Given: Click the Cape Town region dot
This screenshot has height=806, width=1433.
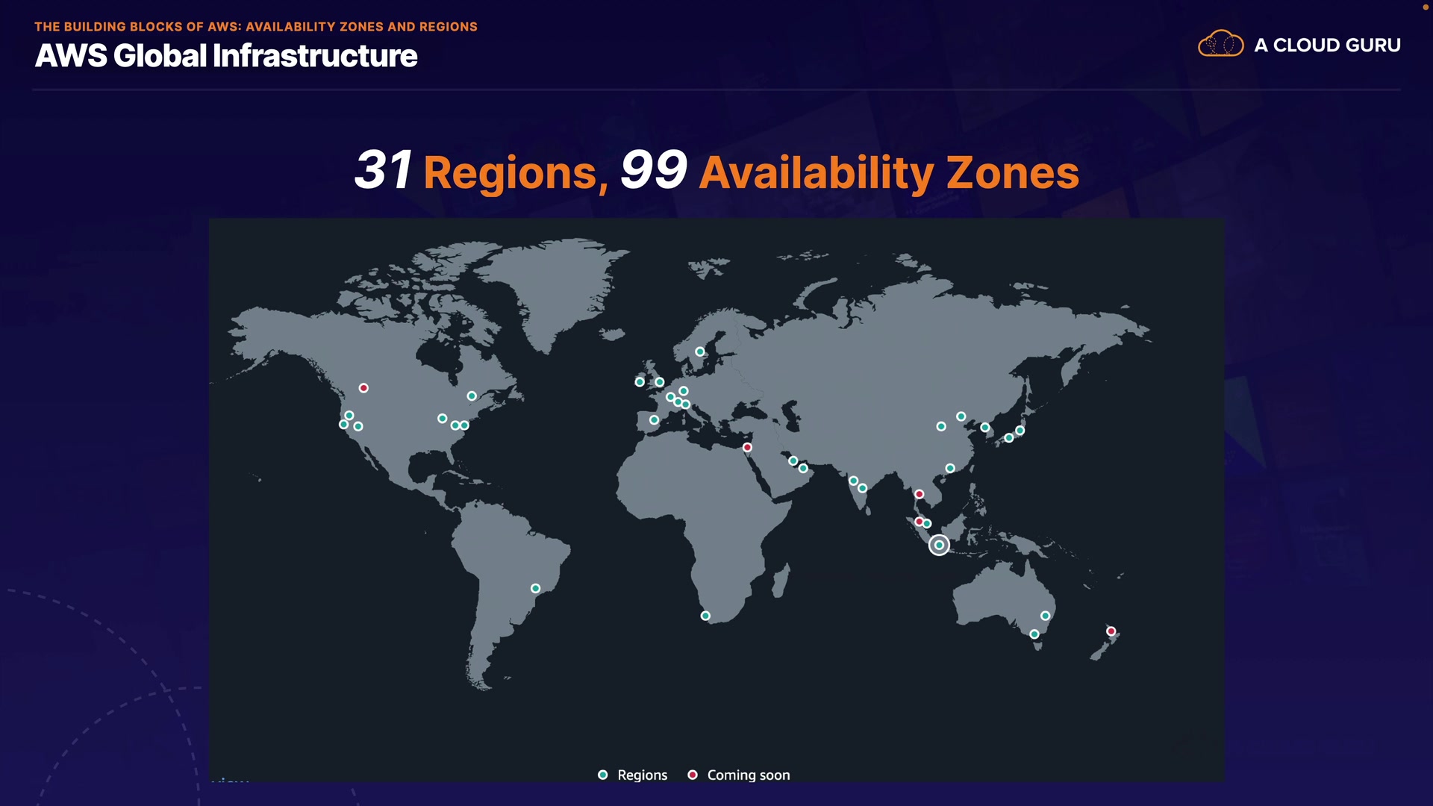Looking at the screenshot, I should coord(705,616).
